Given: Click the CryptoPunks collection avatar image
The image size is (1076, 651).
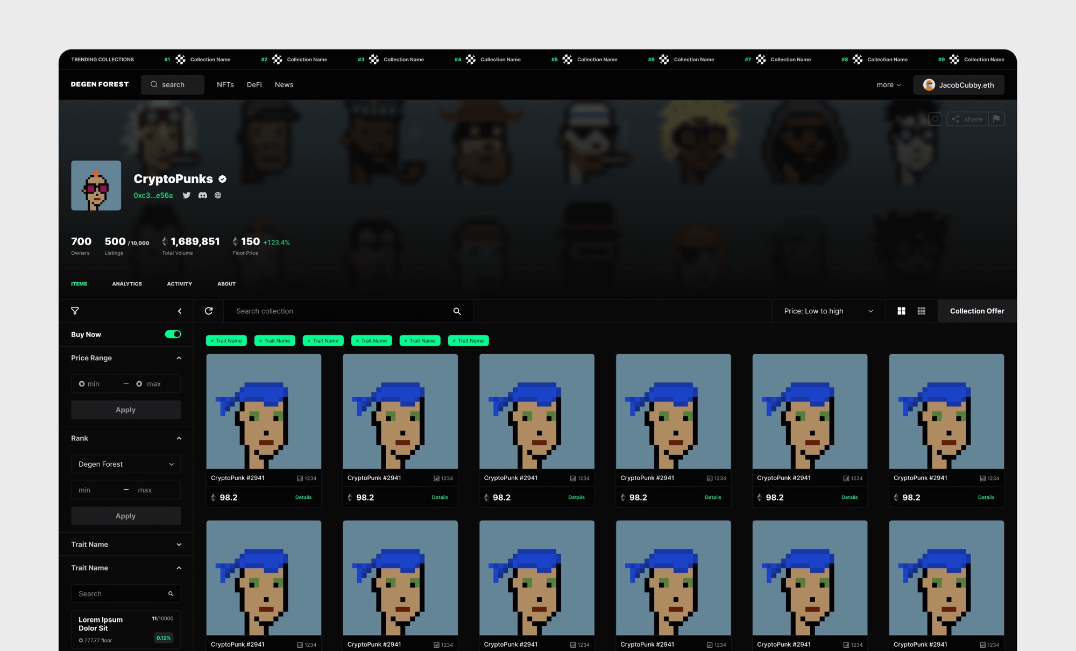Looking at the screenshot, I should (96, 185).
